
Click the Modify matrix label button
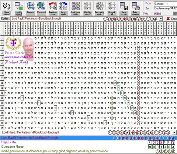(19, 13)
